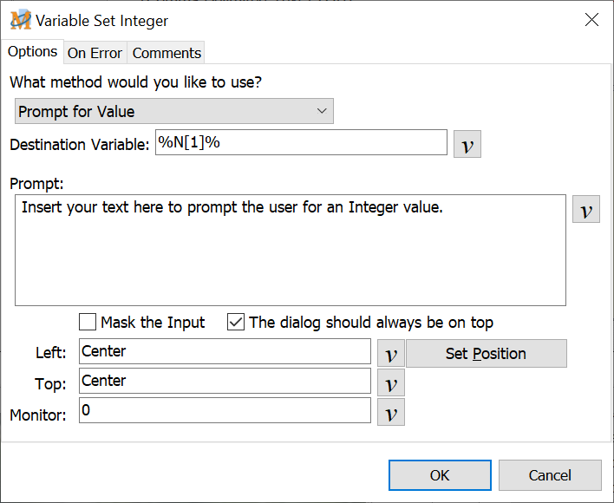Click the variable picker next to Monitor field
Image resolution: width=614 pixels, height=503 pixels.
click(390, 412)
